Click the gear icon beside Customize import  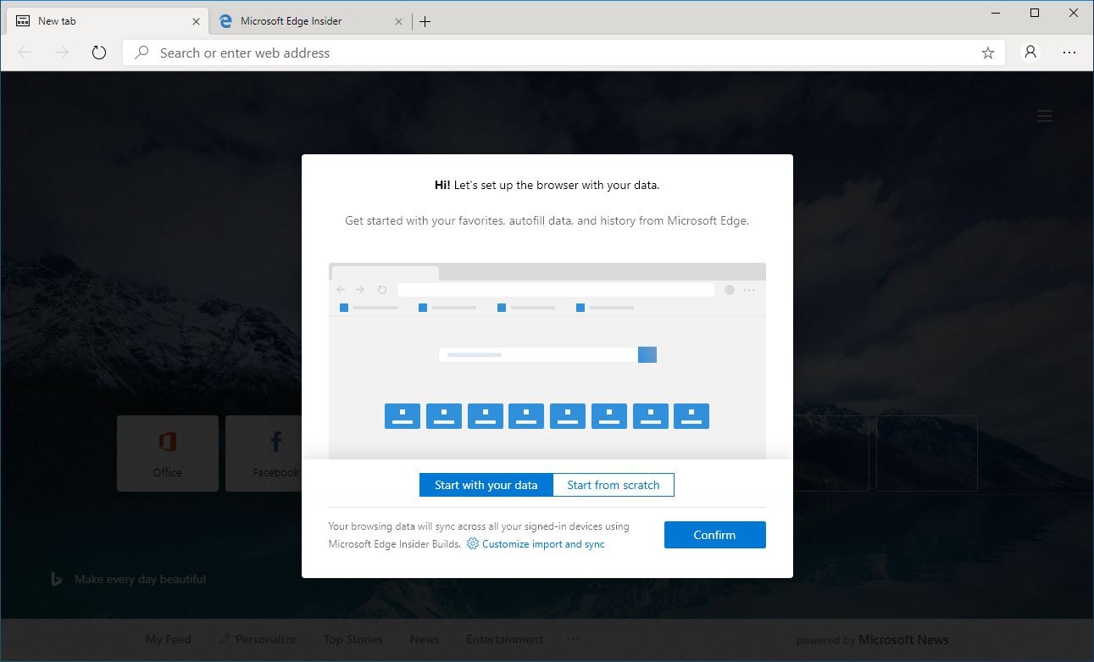[x=473, y=543]
